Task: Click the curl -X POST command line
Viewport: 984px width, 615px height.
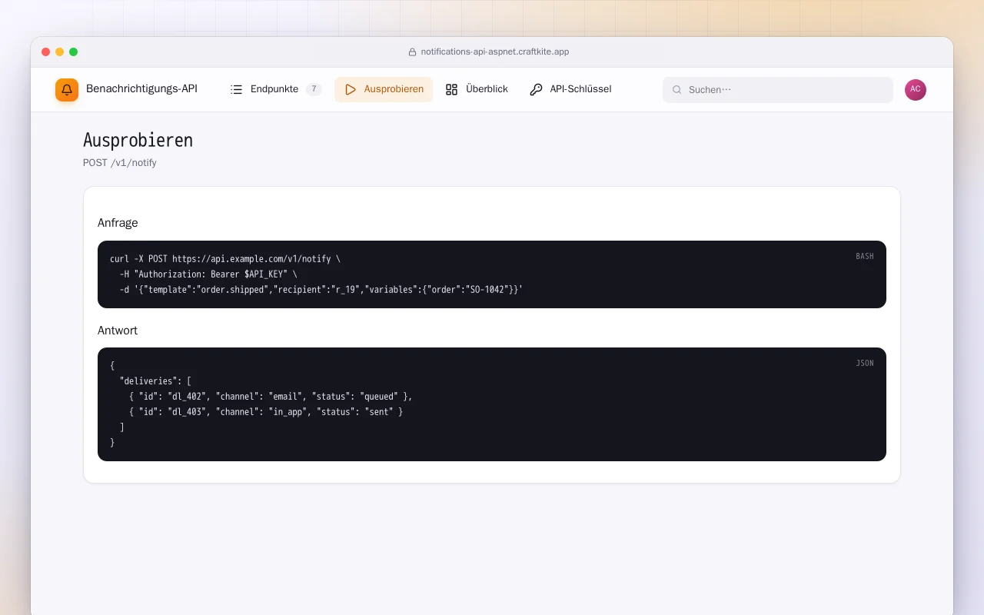Action: point(225,259)
